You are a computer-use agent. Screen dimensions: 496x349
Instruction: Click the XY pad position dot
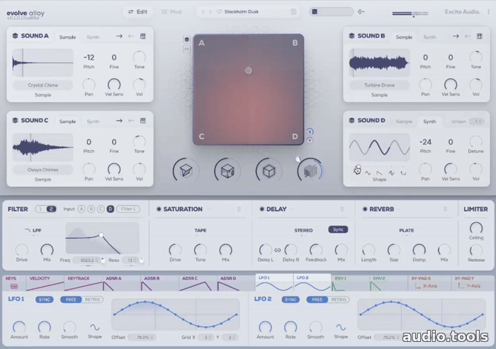click(248, 70)
